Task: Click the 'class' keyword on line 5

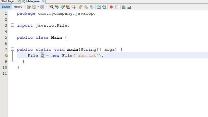Action: [42, 37]
